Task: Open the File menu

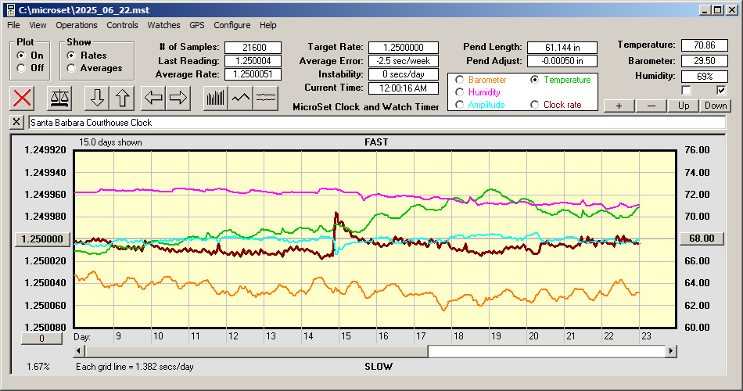Action: point(13,25)
